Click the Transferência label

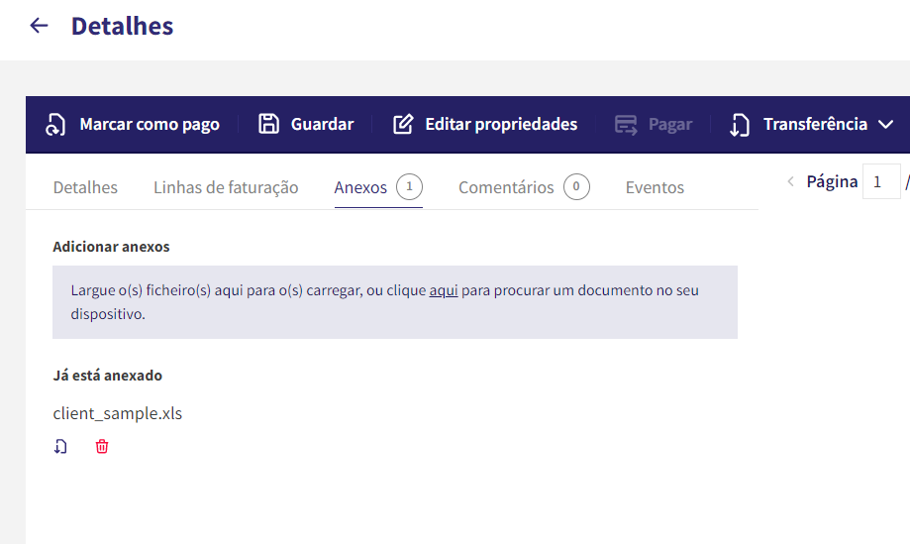[x=815, y=124]
